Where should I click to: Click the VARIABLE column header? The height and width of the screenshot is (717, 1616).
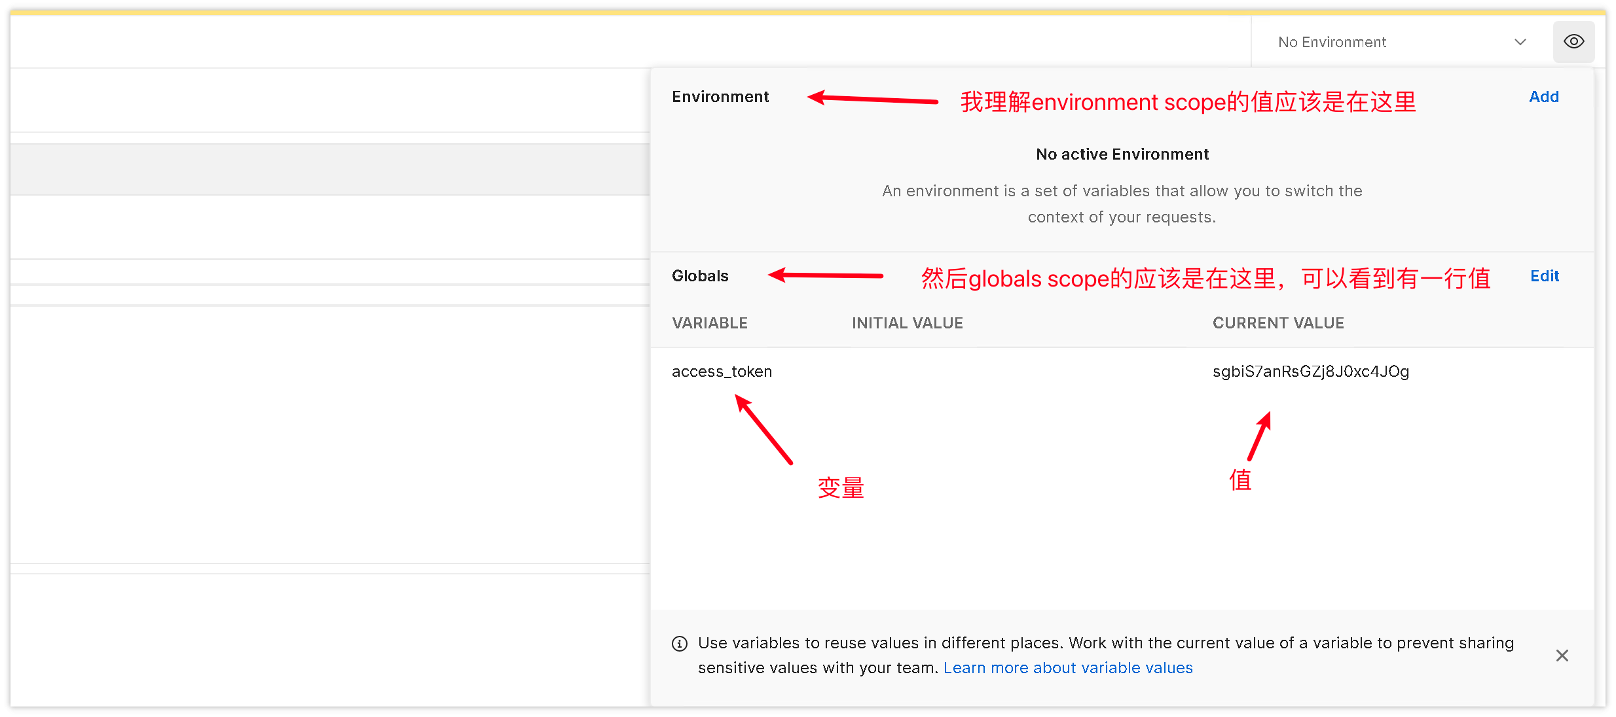pos(709,323)
